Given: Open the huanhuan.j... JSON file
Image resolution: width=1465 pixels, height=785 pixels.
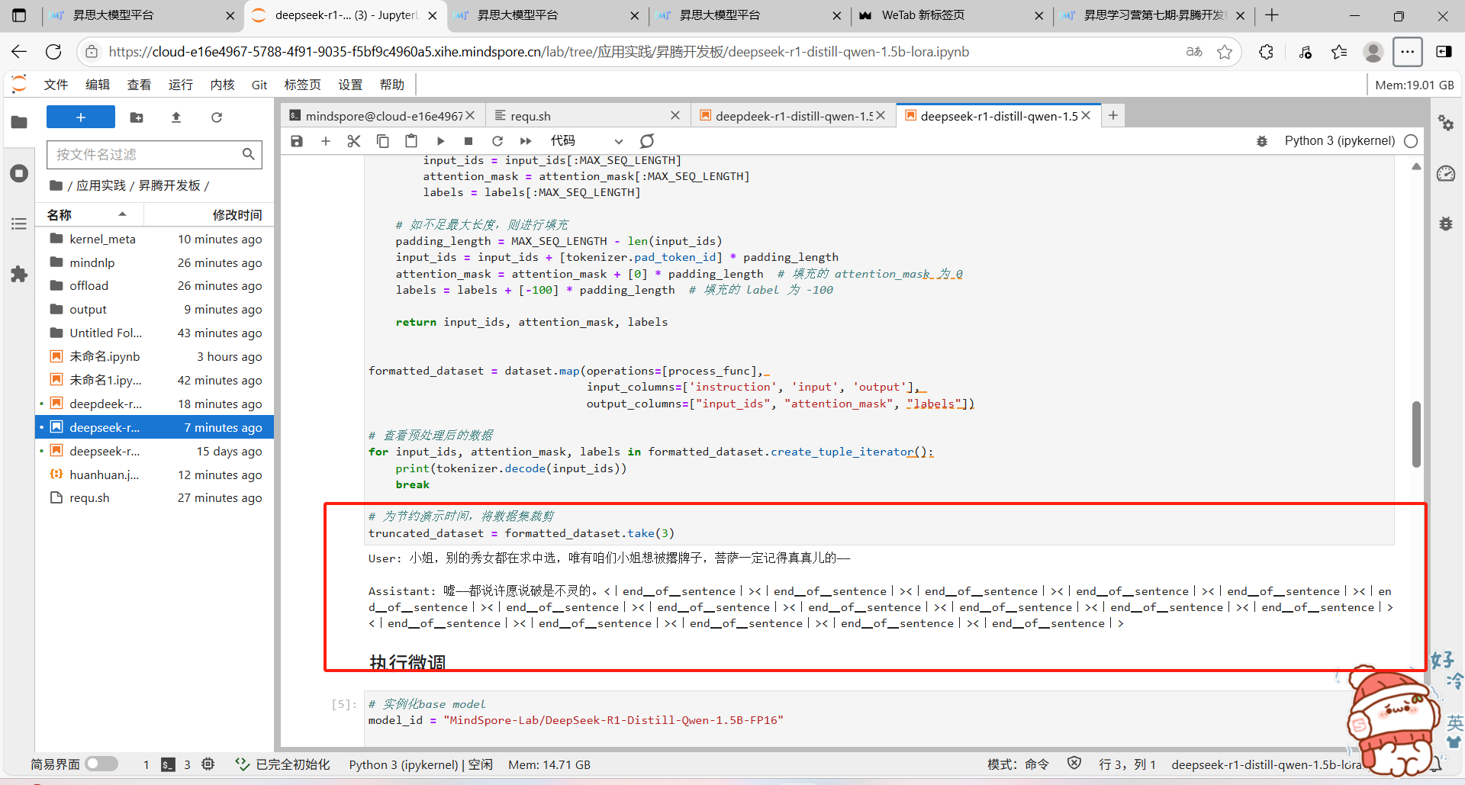Looking at the screenshot, I should click(104, 475).
